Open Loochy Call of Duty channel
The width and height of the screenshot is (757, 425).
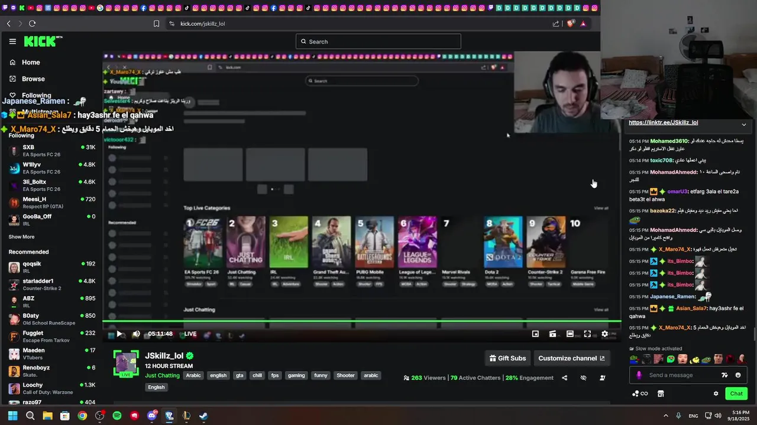(x=52, y=388)
